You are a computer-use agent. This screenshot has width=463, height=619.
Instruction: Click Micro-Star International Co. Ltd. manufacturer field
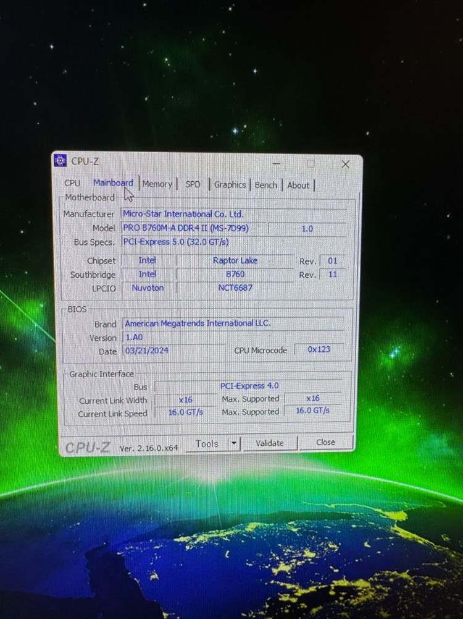tap(233, 214)
